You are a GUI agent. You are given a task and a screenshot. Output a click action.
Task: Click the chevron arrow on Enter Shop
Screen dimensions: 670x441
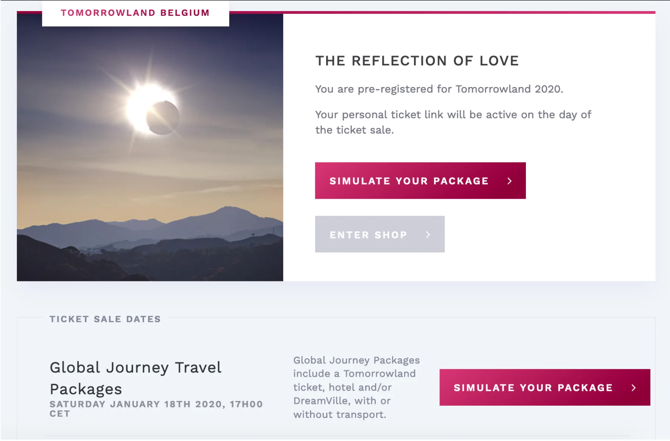[428, 234]
